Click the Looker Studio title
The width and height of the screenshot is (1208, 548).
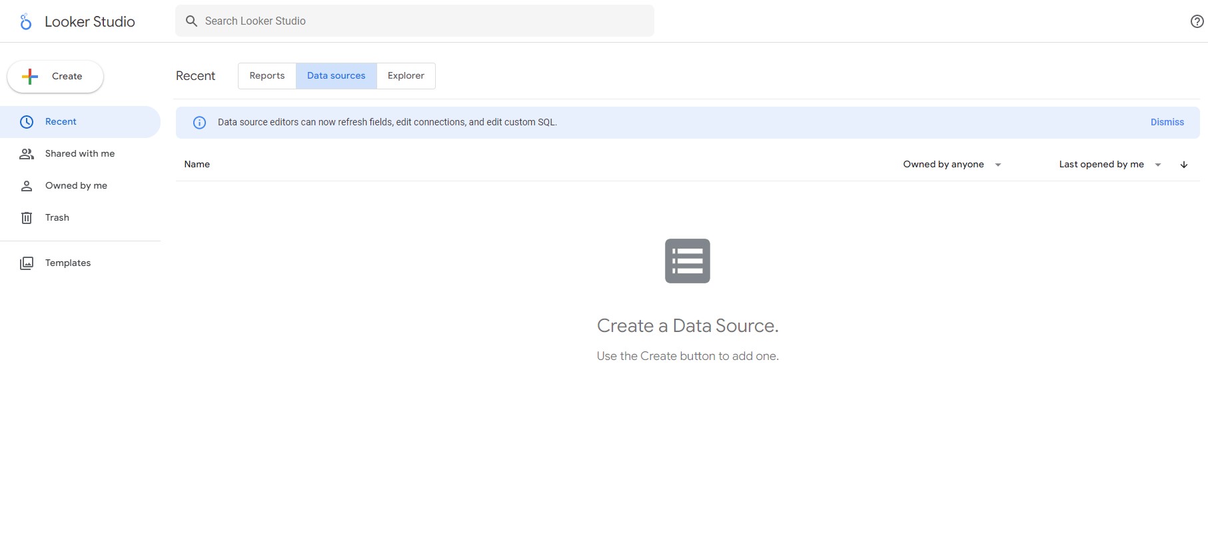coord(90,22)
